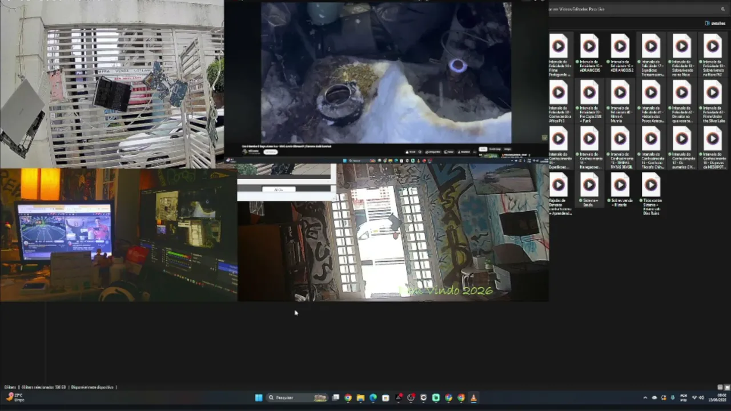
Task: Switch Explorer to the large thumbnails view
Action: [x=727, y=387]
